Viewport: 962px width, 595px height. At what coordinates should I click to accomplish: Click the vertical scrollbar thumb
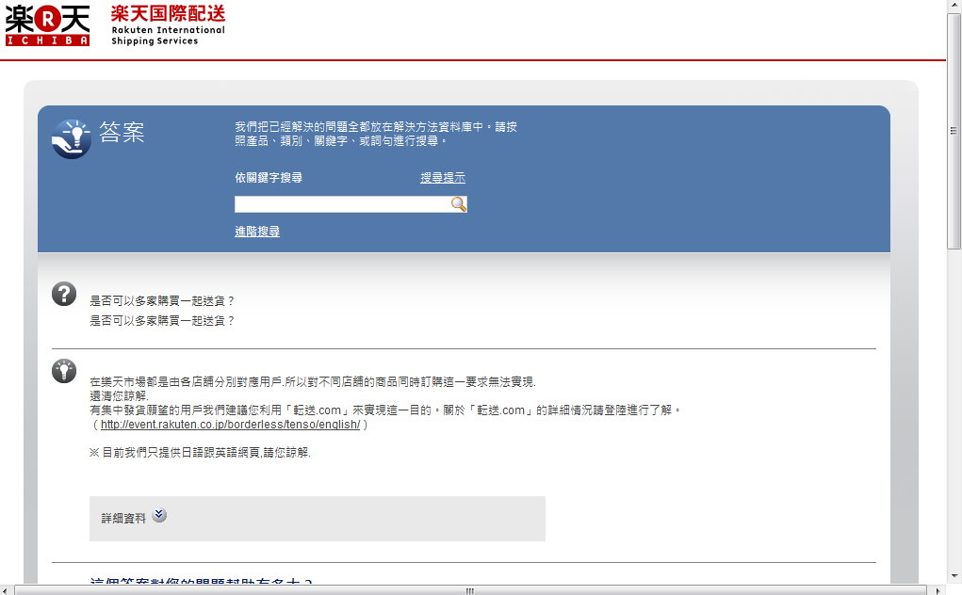pyautogui.click(x=954, y=132)
